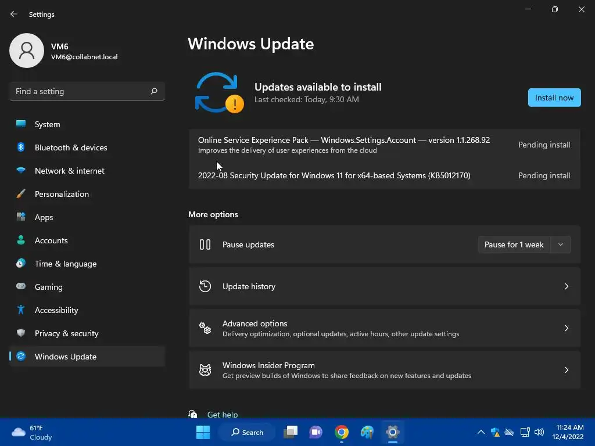
Task: Click the Install now button
Action: pyautogui.click(x=554, y=98)
